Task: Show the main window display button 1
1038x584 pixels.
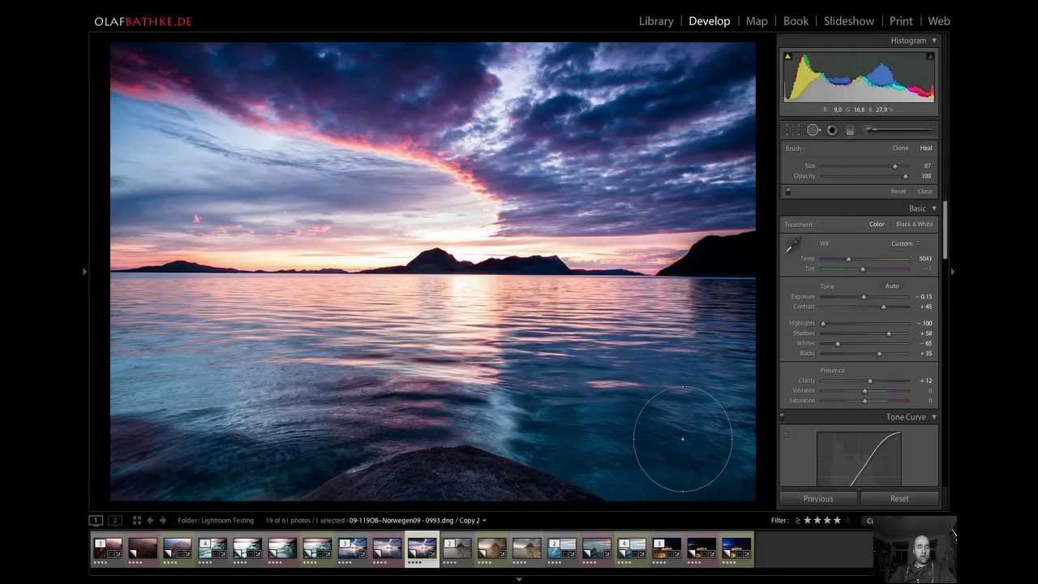Action: (x=96, y=521)
